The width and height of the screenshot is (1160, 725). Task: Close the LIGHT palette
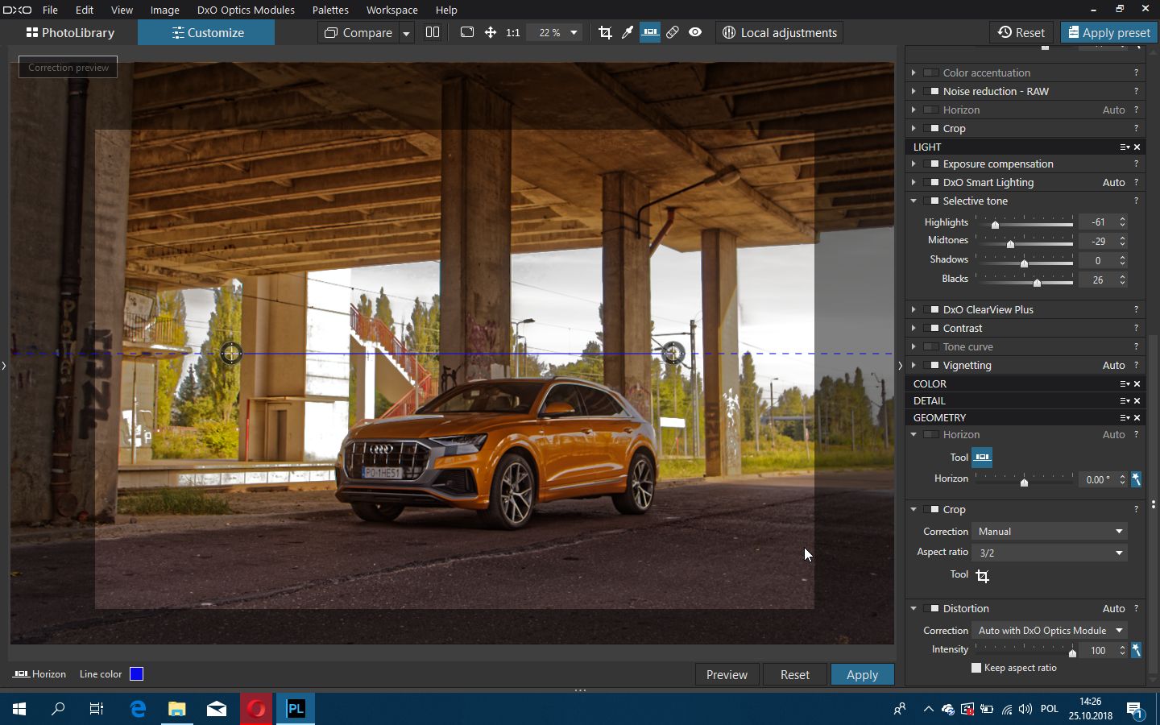click(x=1137, y=147)
